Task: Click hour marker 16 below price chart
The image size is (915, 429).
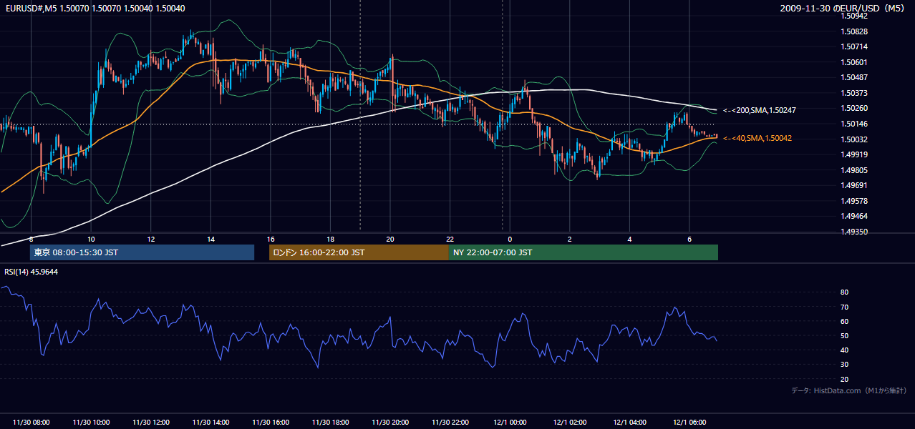Action: coord(271,239)
